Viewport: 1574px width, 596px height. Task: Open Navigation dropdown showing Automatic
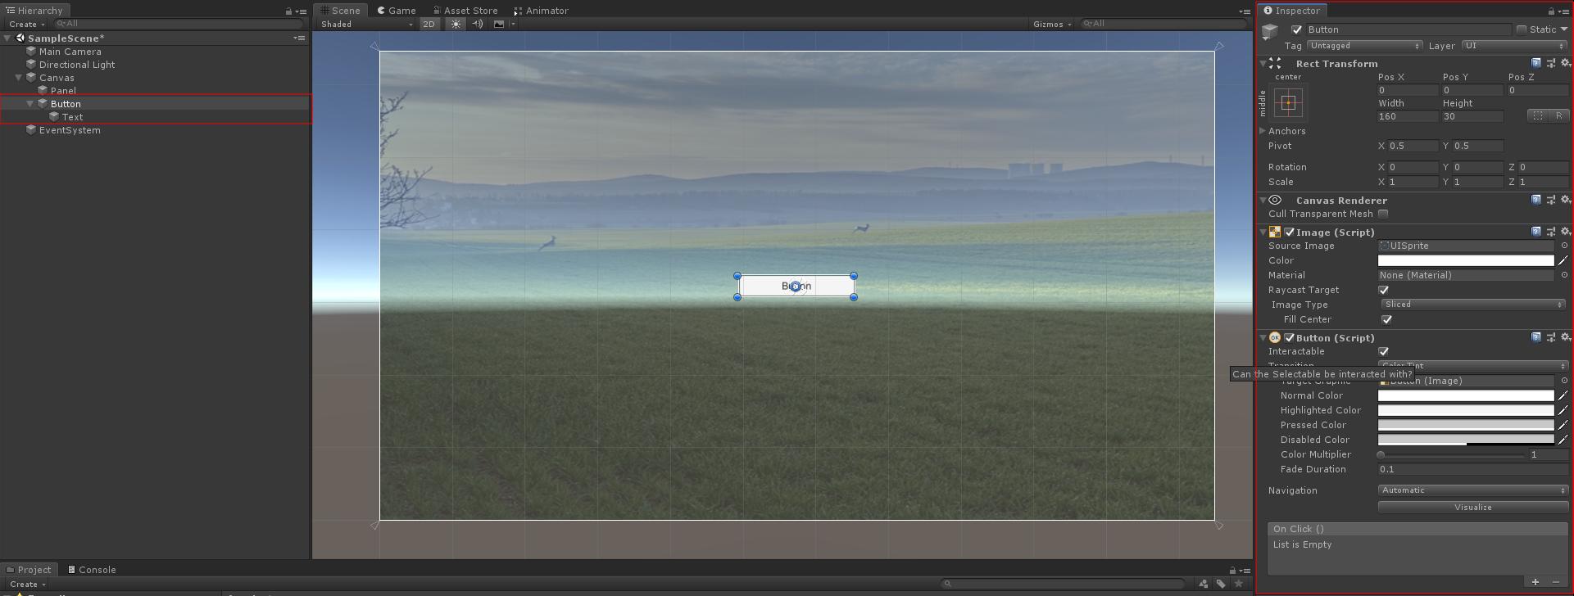1473,490
